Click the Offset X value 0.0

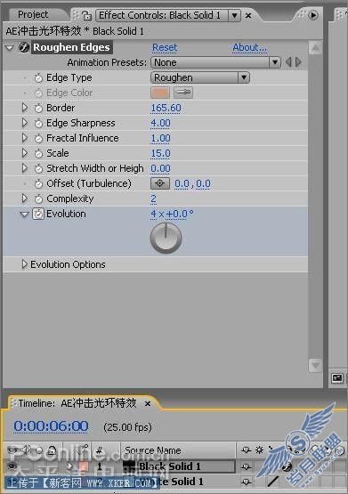[182, 183]
